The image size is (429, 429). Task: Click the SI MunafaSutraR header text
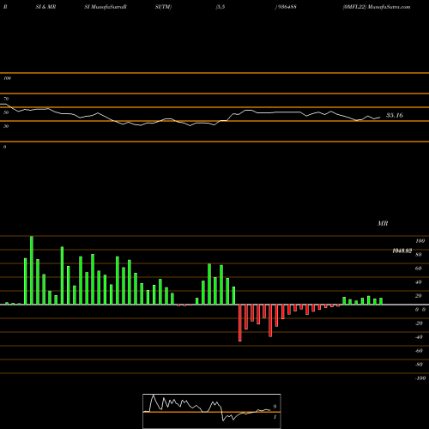pos(106,7)
